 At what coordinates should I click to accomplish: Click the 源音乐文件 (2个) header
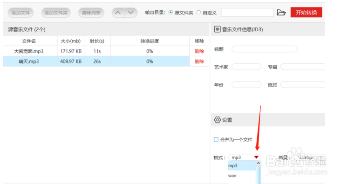point(27,29)
